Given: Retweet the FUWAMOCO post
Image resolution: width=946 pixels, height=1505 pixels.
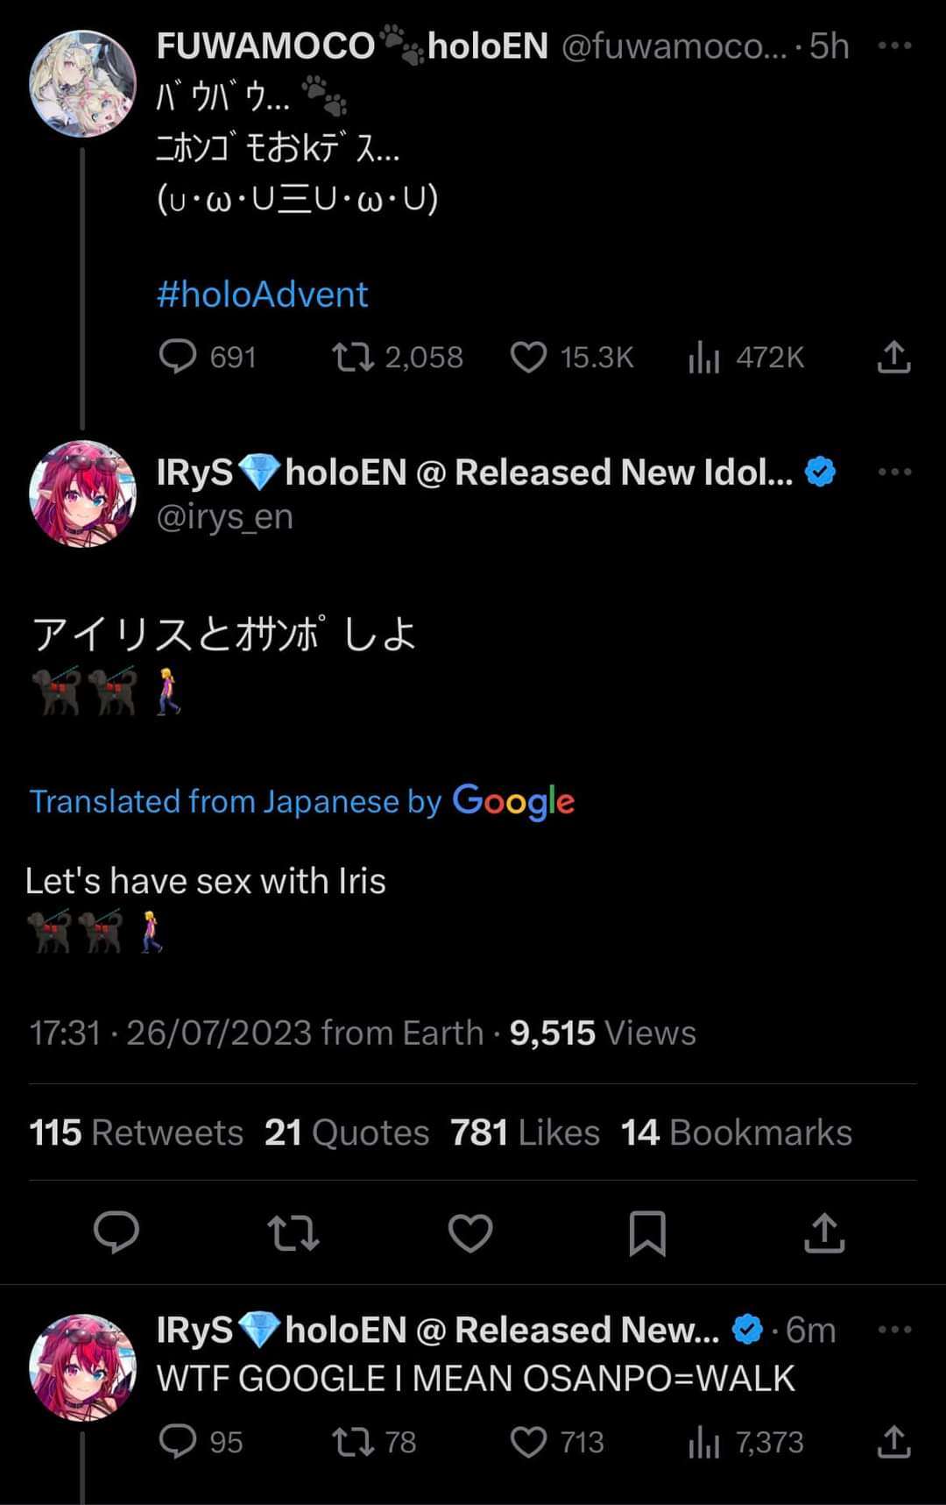Looking at the screenshot, I should (353, 357).
